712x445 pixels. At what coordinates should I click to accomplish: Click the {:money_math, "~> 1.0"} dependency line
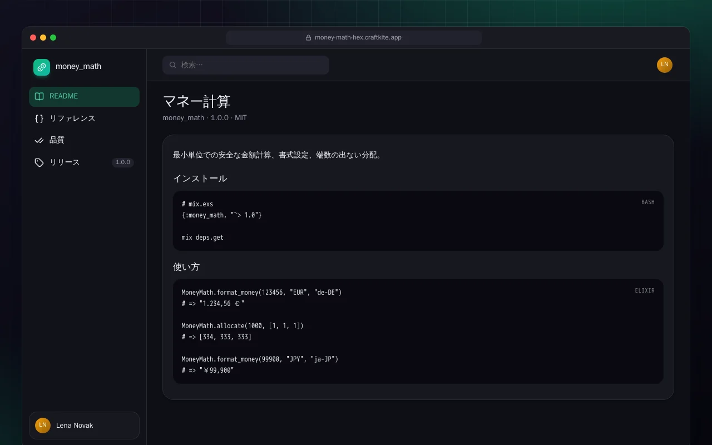click(x=222, y=215)
